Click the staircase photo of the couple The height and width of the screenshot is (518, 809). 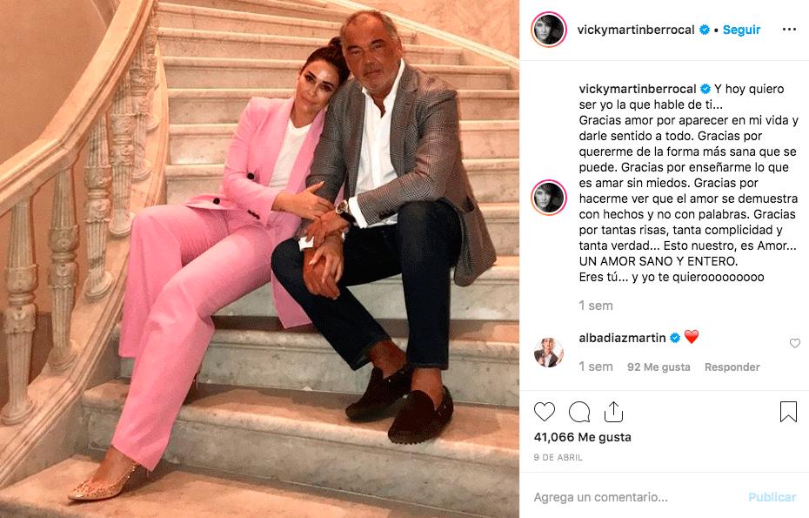pos(259,259)
